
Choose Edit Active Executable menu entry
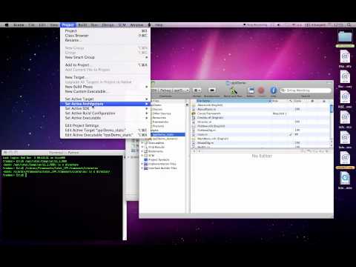[106, 135]
